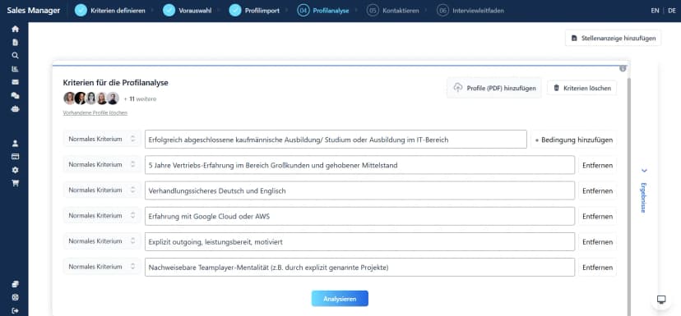Open criterion type dropdown for Deutsch und Englisch row

pos(102,190)
